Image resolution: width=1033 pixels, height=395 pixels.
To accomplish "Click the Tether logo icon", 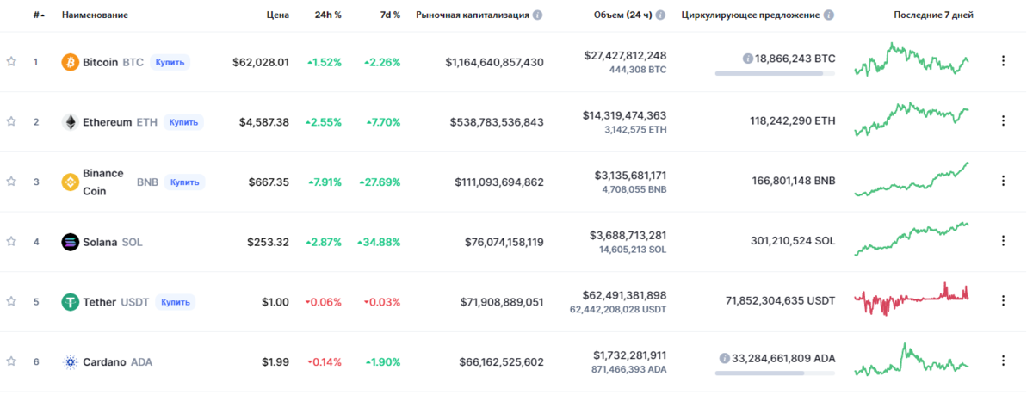I will click(70, 301).
